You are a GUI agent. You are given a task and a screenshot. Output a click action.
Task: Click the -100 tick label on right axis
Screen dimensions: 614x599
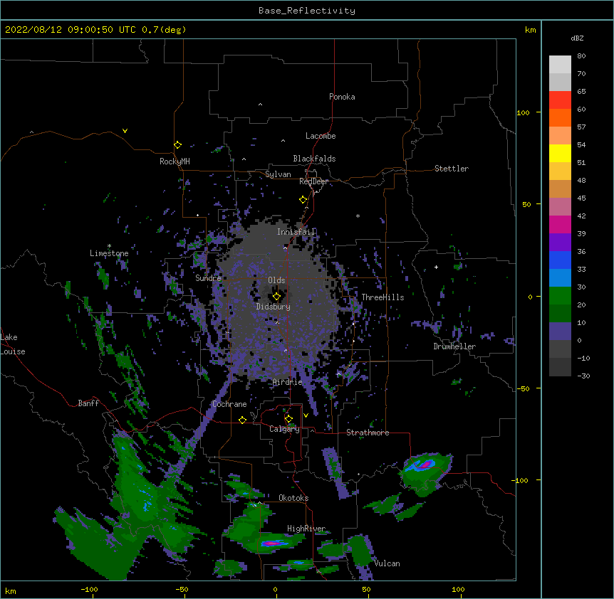click(521, 480)
